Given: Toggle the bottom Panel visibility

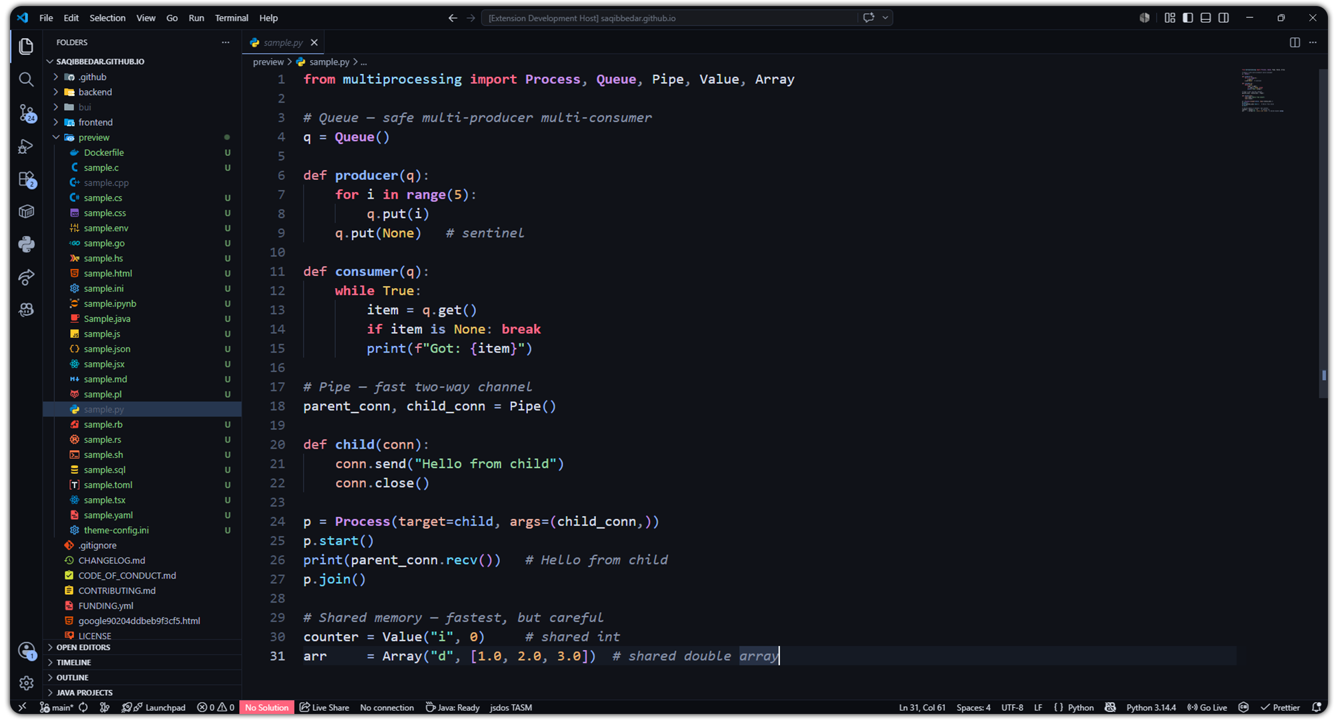Looking at the screenshot, I should 1205,18.
